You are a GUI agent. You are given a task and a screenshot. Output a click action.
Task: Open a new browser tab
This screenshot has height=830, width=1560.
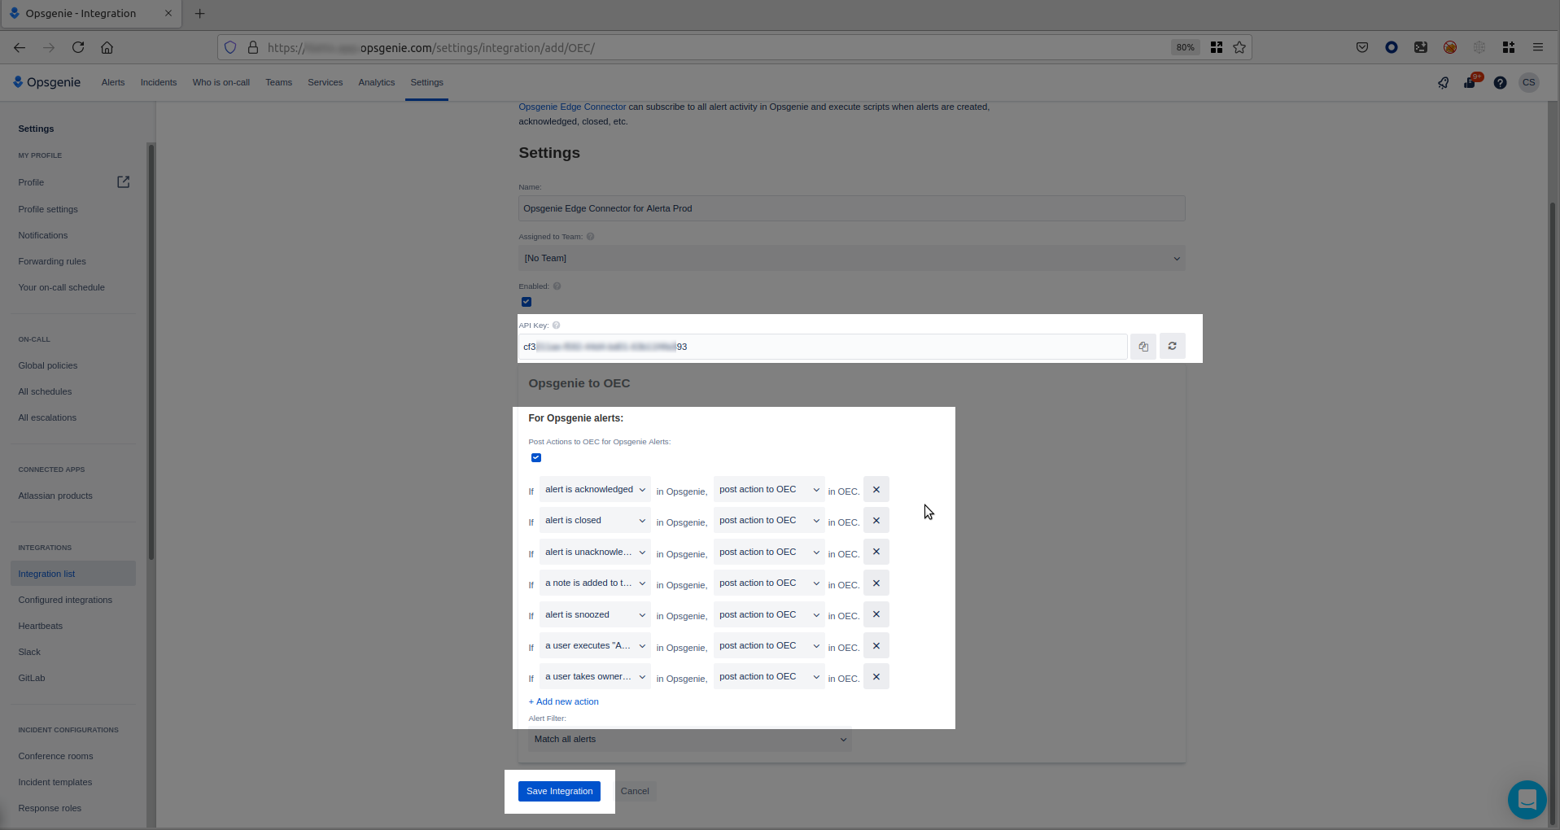pos(199,13)
